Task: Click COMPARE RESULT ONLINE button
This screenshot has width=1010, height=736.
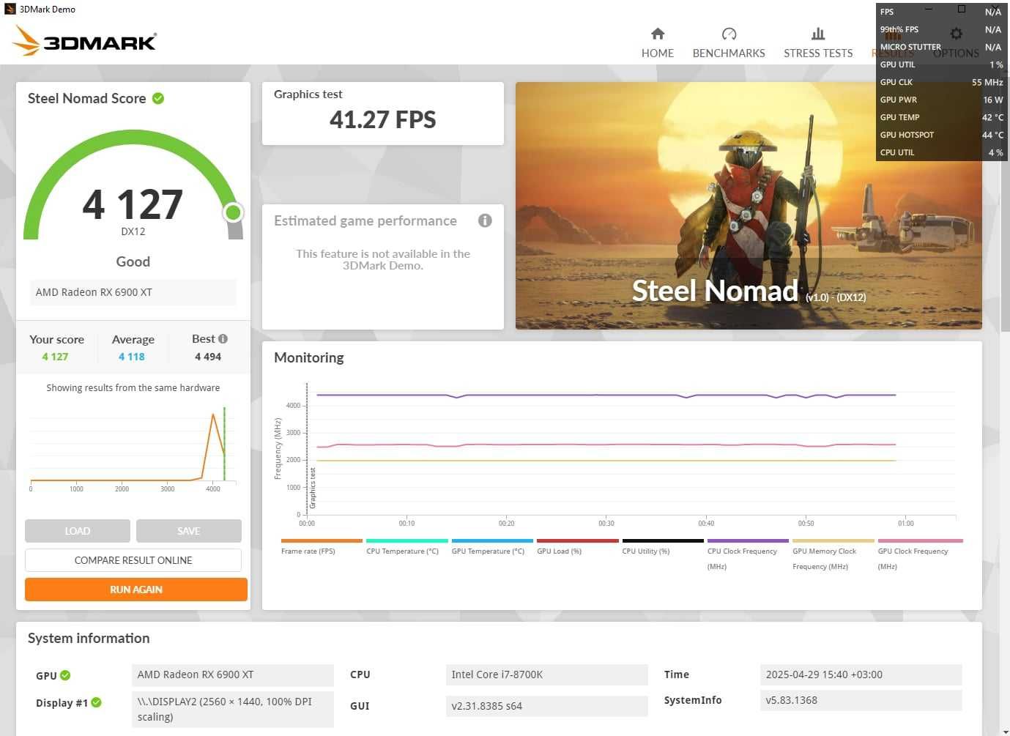Action: click(133, 560)
